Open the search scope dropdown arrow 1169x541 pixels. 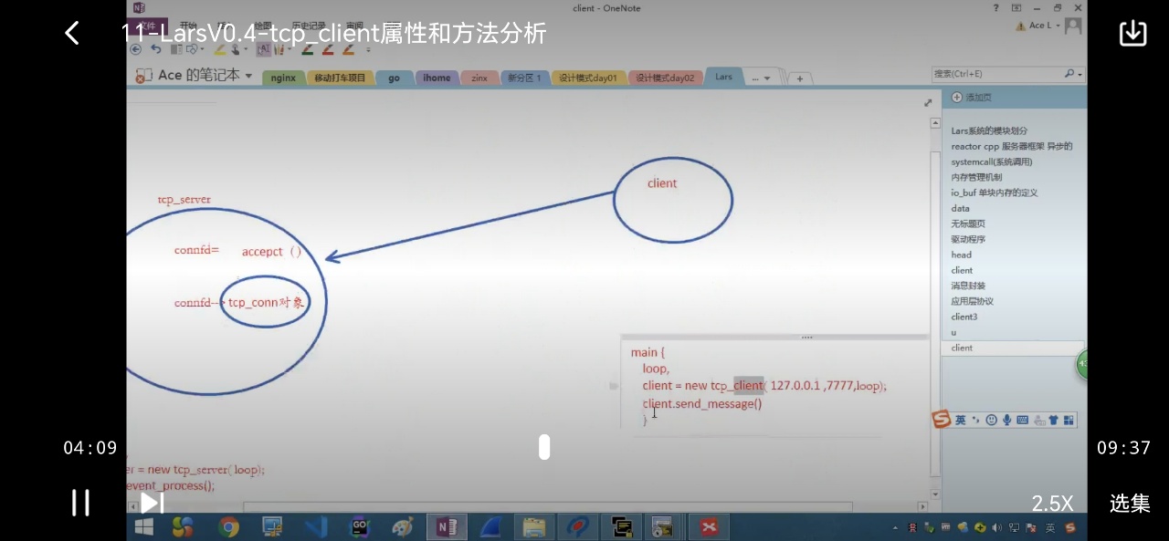click(x=1080, y=75)
